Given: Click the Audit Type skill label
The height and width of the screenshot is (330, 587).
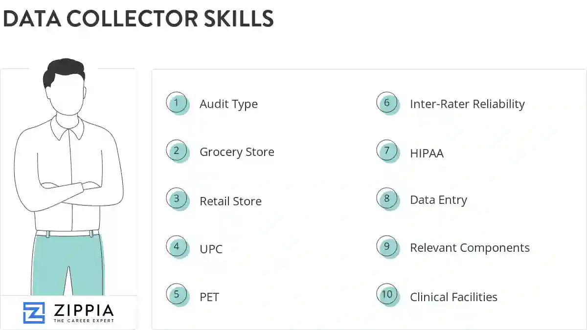Looking at the screenshot, I should (x=228, y=104).
